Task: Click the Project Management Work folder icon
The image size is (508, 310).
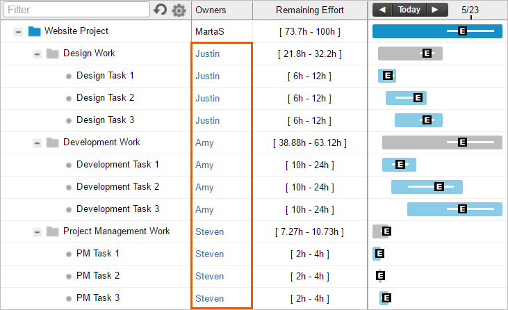Action: tap(53, 231)
